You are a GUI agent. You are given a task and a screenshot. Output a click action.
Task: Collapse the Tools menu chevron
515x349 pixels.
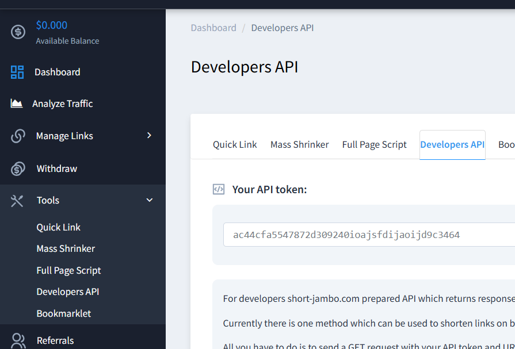(x=150, y=200)
